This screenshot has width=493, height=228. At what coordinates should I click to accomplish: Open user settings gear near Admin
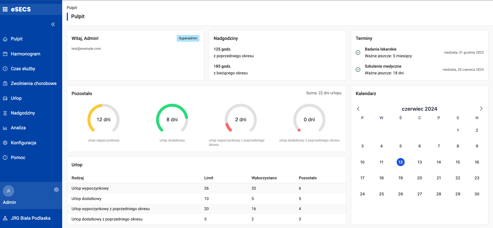[56, 190]
